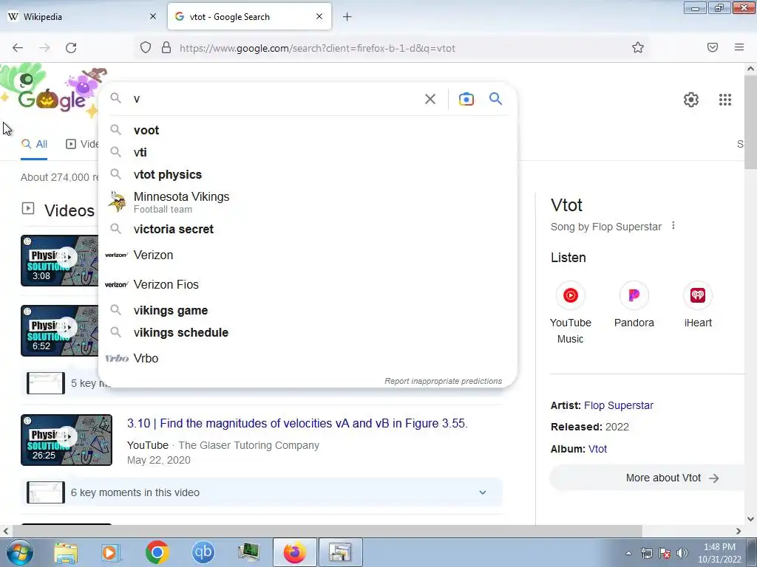The height and width of the screenshot is (567, 757).
Task: Switch to the Wikipedia tab
Action: click(82, 17)
